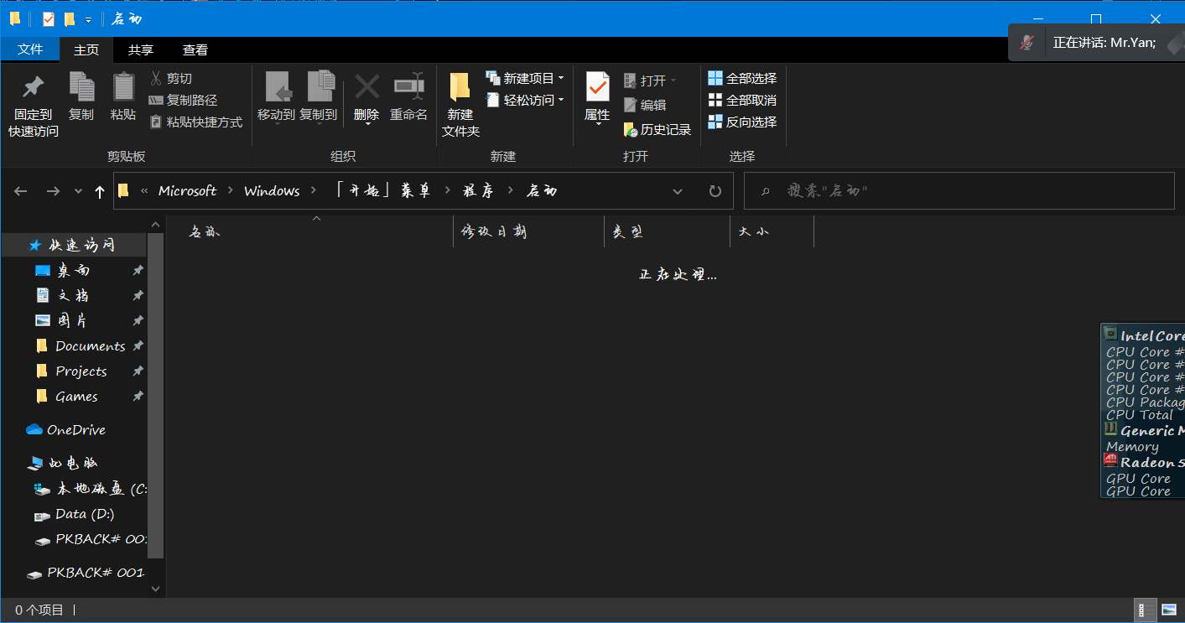Open History (历史记录)
Viewport: 1185px width, 623px height.
click(x=657, y=129)
